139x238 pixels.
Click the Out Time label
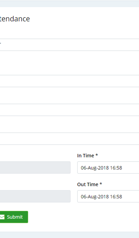(88, 184)
